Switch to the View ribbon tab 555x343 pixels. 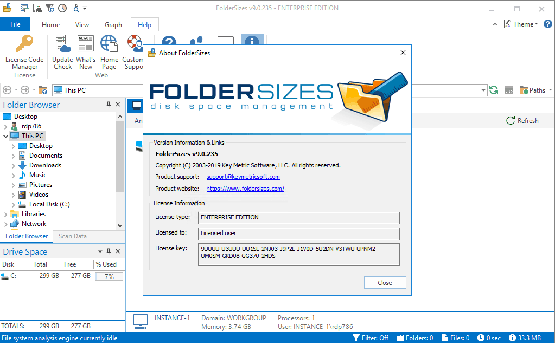(82, 25)
